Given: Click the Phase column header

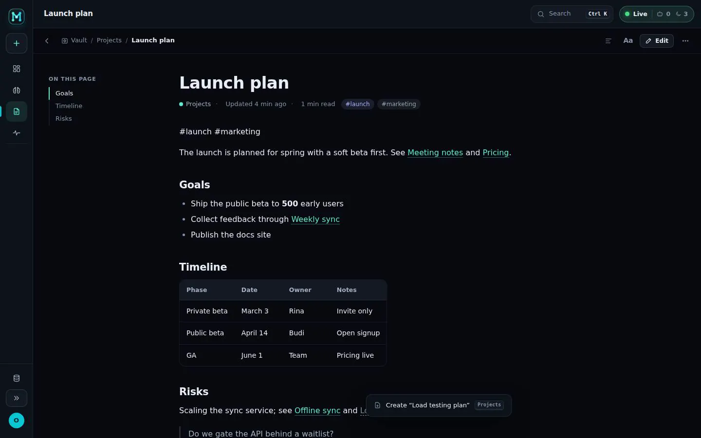Looking at the screenshot, I should (197, 290).
